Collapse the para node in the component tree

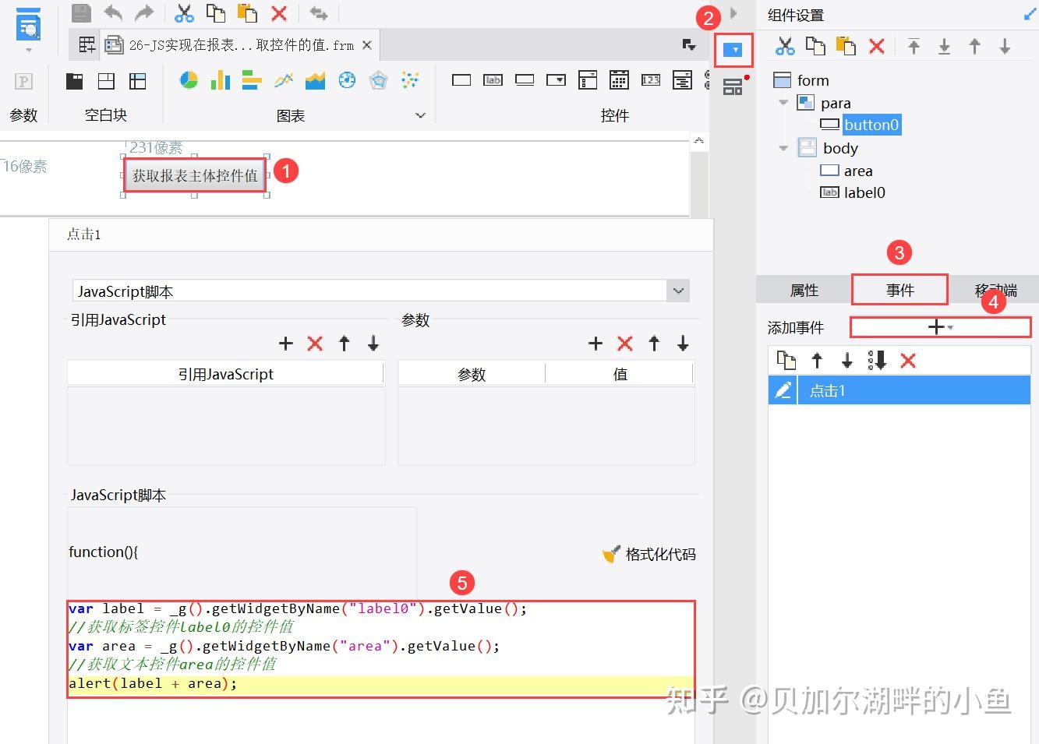click(x=783, y=102)
